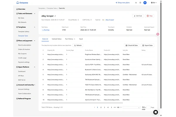Click Check All Data button
The image size is (176, 117).
coord(131,45)
